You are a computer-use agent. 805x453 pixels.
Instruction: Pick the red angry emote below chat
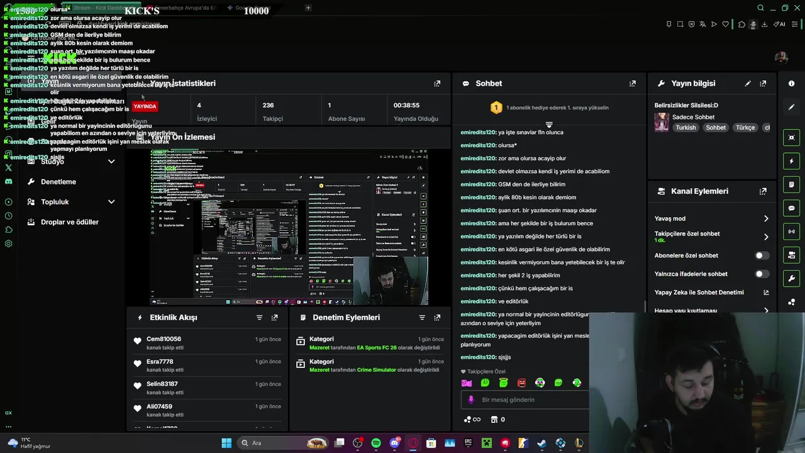(x=521, y=383)
